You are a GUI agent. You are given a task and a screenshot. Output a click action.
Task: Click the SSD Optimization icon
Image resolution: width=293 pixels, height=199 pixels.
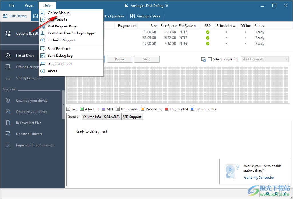(x=8, y=78)
